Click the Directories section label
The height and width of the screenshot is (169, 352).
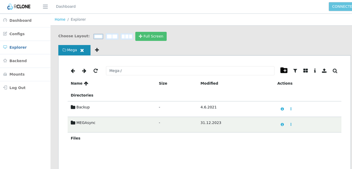click(x=82, y=95)
